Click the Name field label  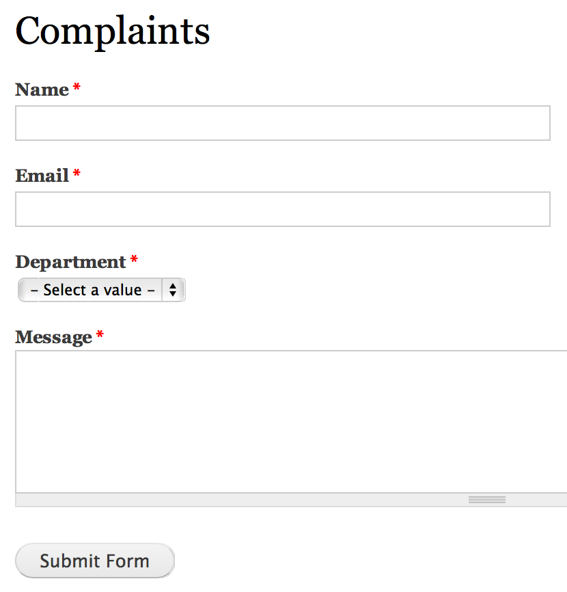click(x=40, y=90)
